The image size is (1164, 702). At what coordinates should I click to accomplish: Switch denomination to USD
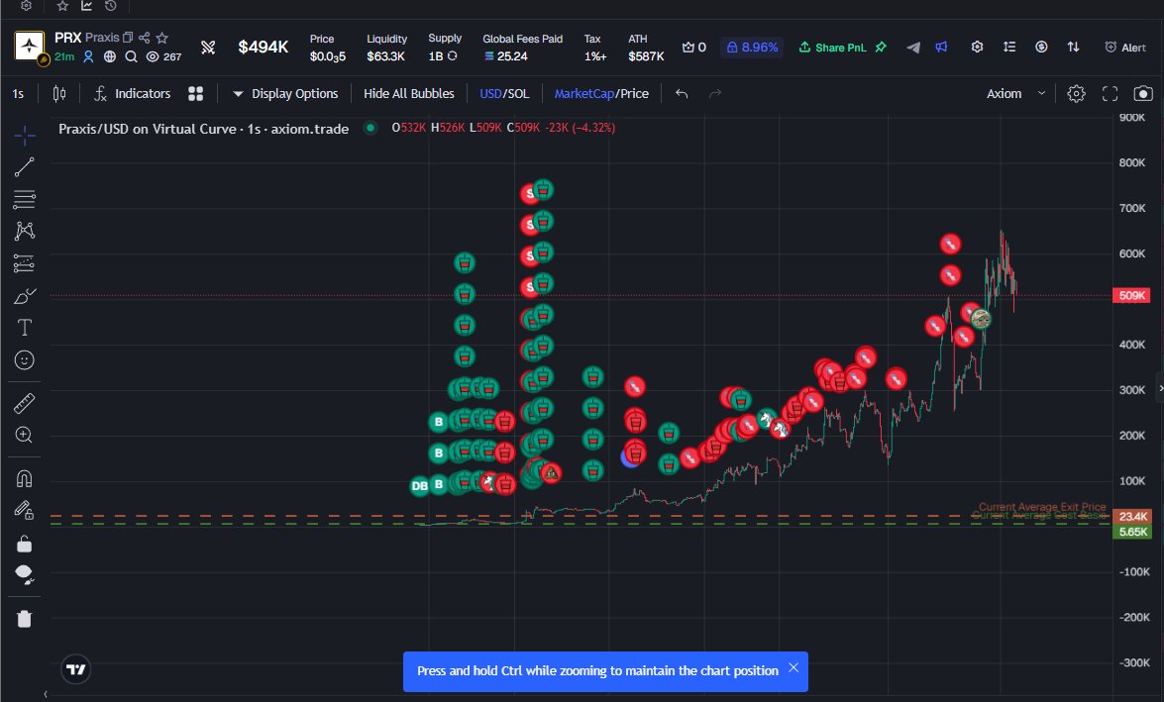pyautogui.click(x=490, y=93)
